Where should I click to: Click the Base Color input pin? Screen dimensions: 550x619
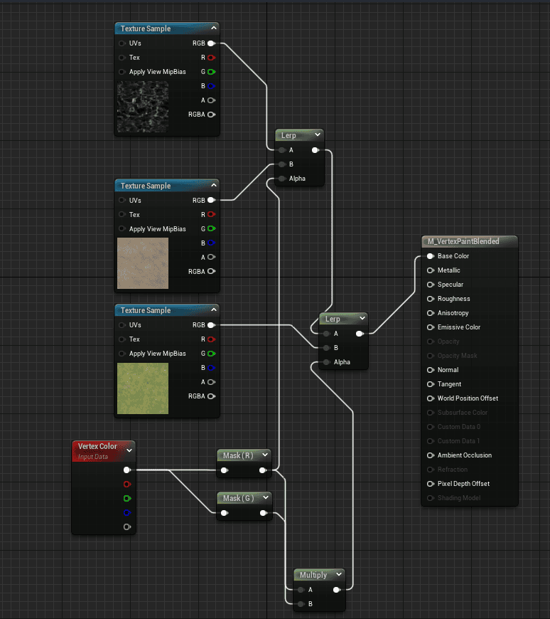point(431,256)
